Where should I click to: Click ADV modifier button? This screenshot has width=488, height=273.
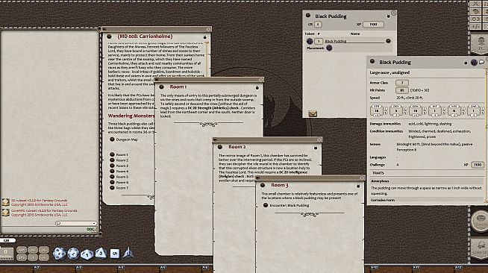point(22,250)
